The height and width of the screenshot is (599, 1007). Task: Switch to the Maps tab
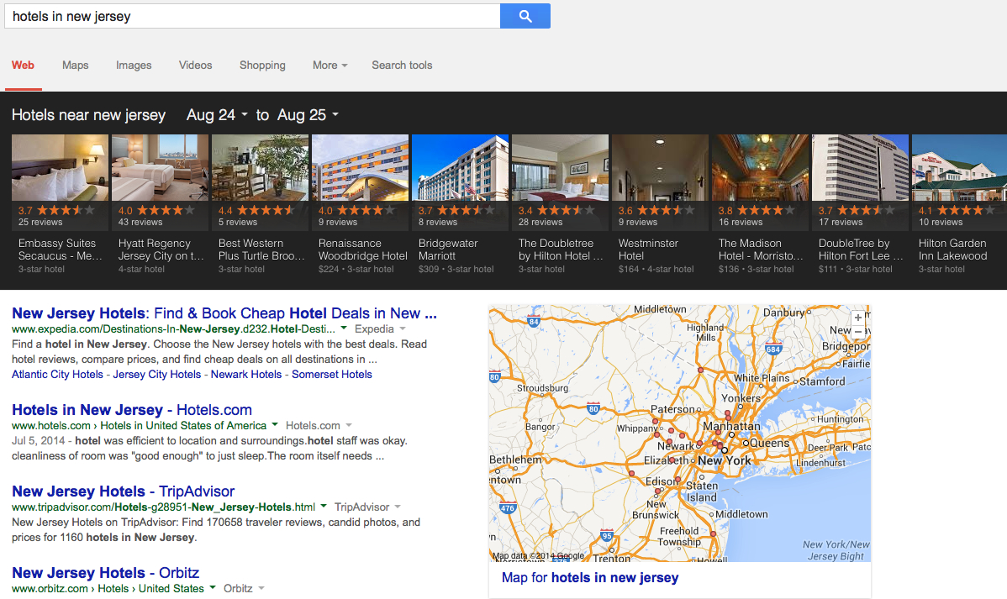pos(75,65)
